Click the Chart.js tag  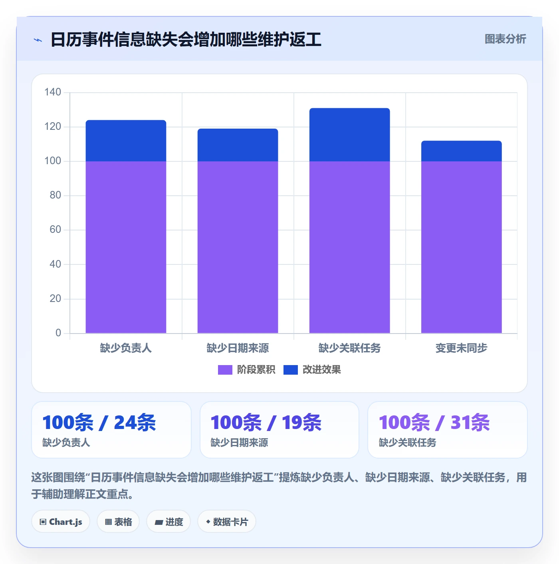point(61,522)
